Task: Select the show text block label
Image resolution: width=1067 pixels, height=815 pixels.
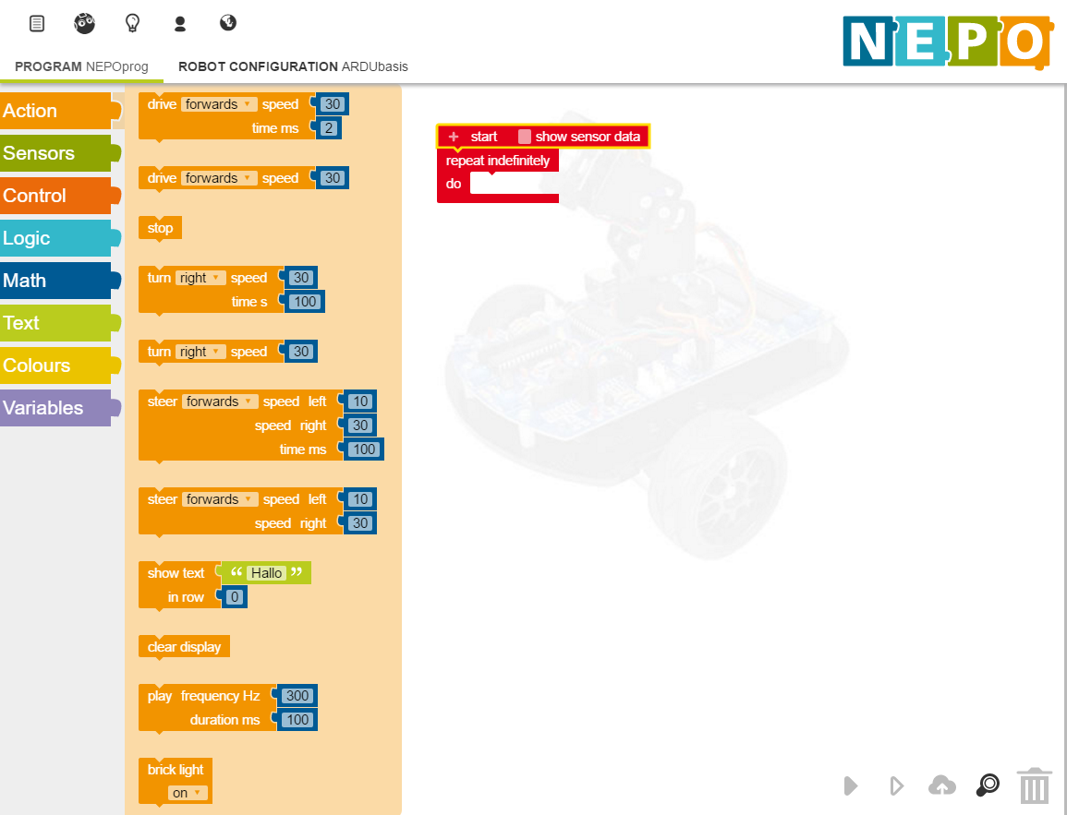Action: click(x=176, y=573)
